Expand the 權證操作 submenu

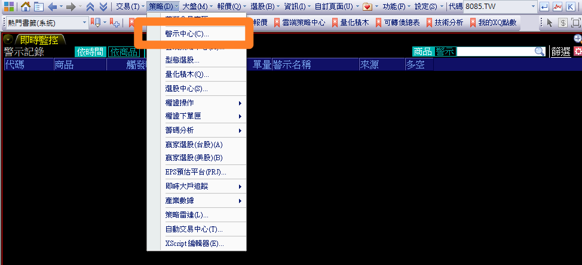pyautogui.click(x=197, y=103)
